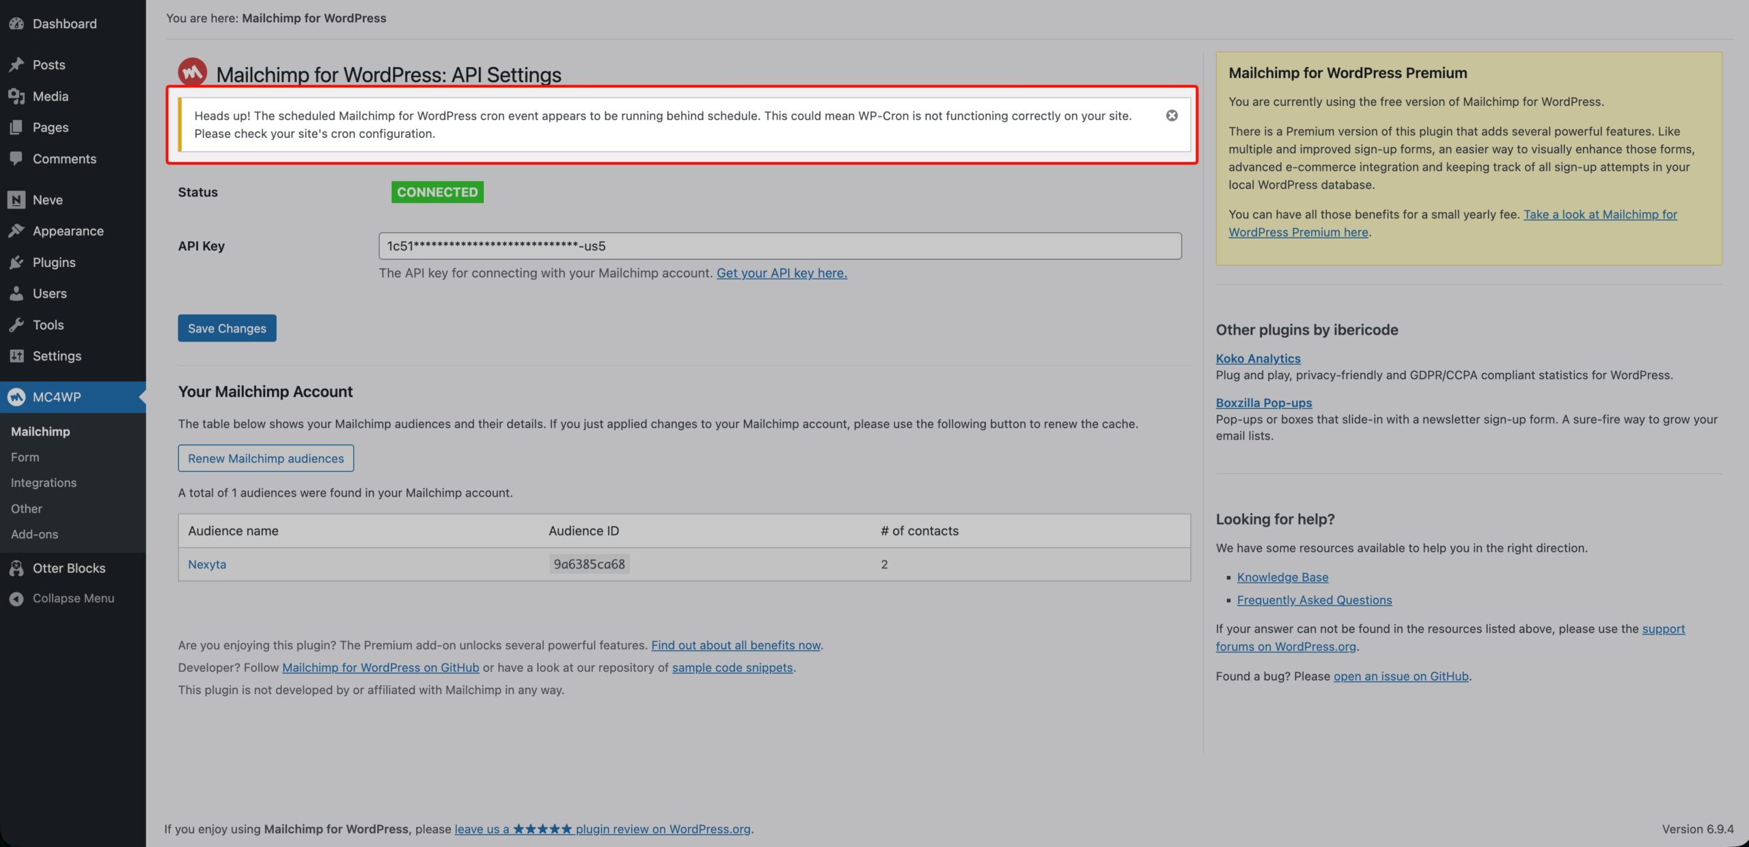Viewport: 1749px width, 847px height.
Task: Click the Appearance paintbrush icon
Action: 16,231
